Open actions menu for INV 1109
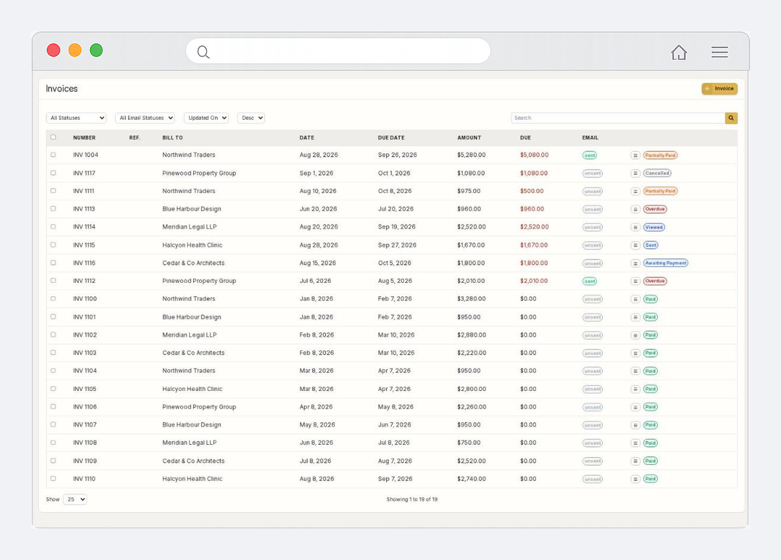The height and width of the screenshot is (560, 781). [635, 461]
